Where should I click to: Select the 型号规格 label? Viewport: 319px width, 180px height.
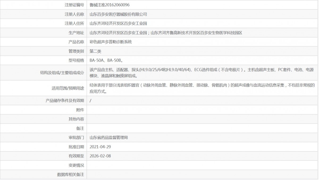[x=76, y=60]
